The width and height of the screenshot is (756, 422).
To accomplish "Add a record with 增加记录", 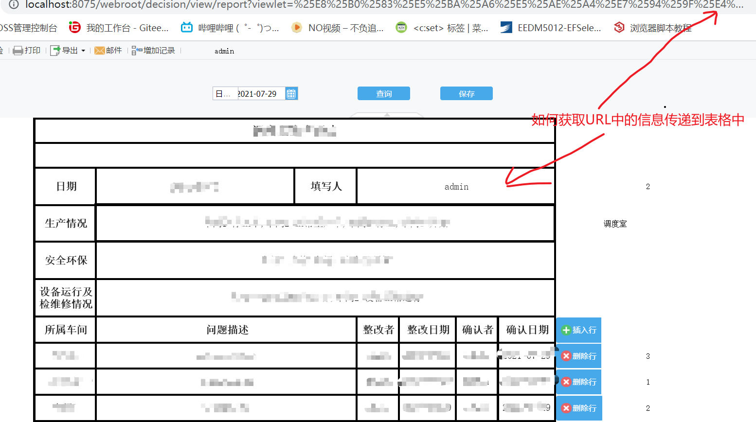I will 153,51.
